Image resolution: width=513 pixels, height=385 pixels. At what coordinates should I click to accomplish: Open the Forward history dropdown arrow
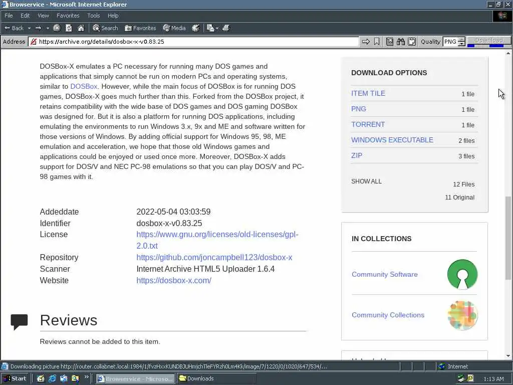[48, 28]
